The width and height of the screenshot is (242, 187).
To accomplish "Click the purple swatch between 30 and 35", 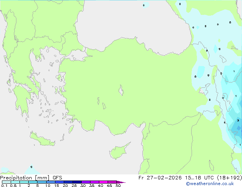I will click(86, 182).
